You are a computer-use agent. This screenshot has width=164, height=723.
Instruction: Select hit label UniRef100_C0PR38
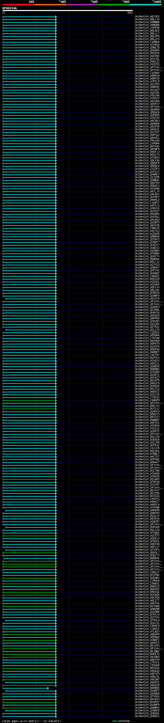[x=147, y=28]
